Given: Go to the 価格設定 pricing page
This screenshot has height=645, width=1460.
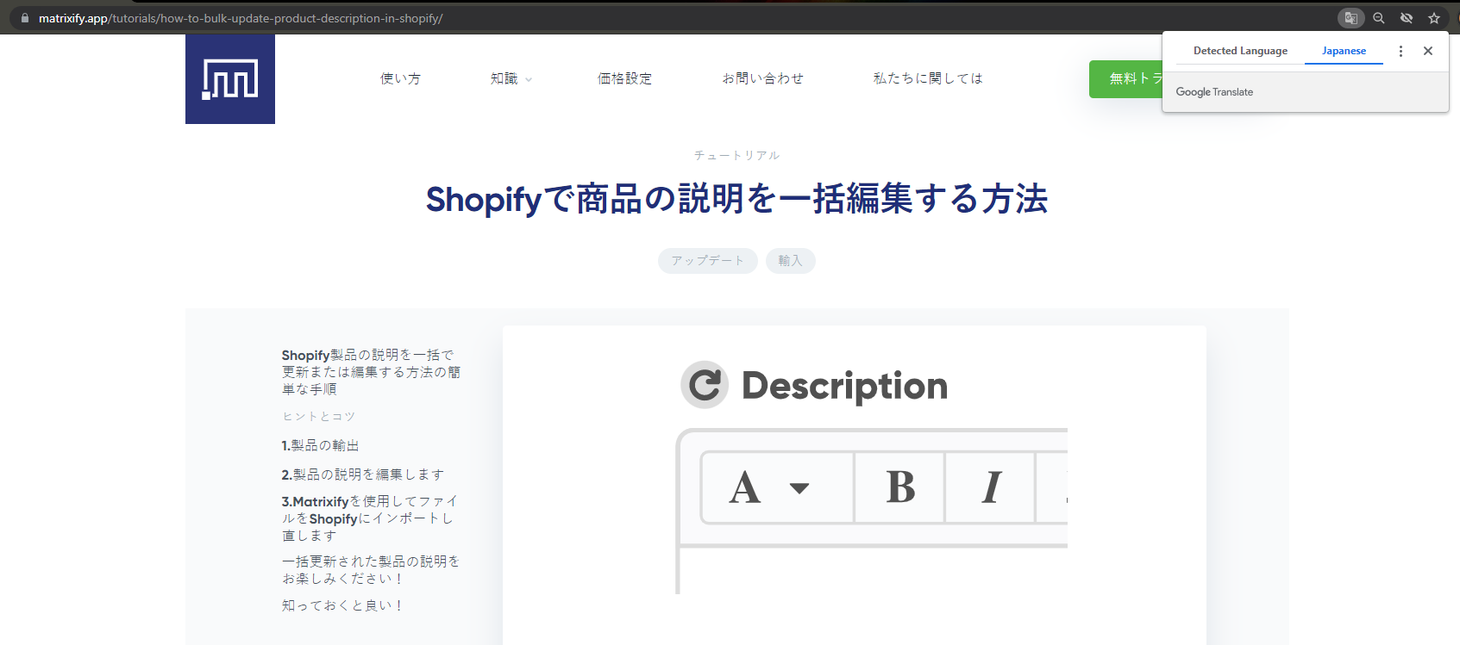Looking at the screenshot, I should 624,78.
